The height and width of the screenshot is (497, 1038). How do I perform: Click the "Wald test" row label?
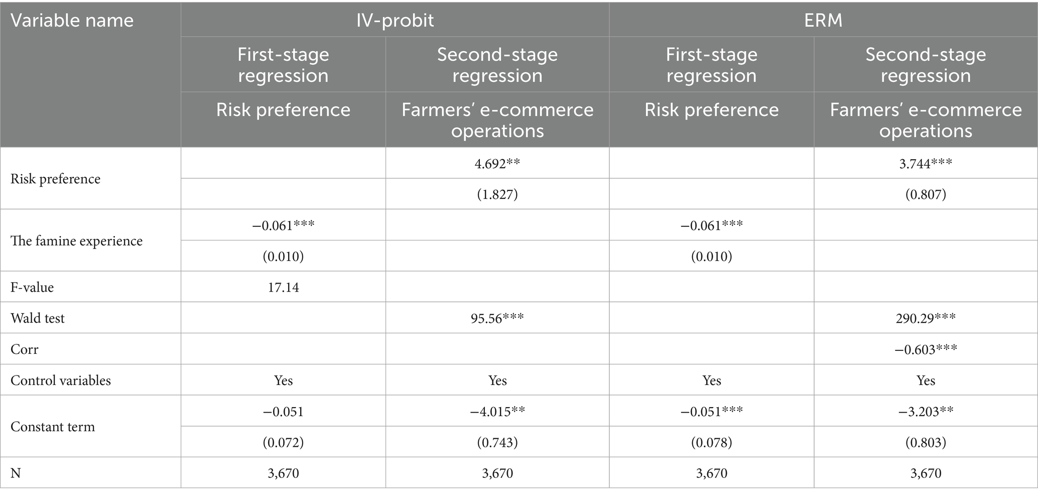point(38,318)
